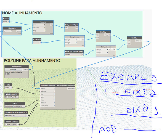Click the POLYLINE PARA ALINHAMENTO group title

point(32,60)
